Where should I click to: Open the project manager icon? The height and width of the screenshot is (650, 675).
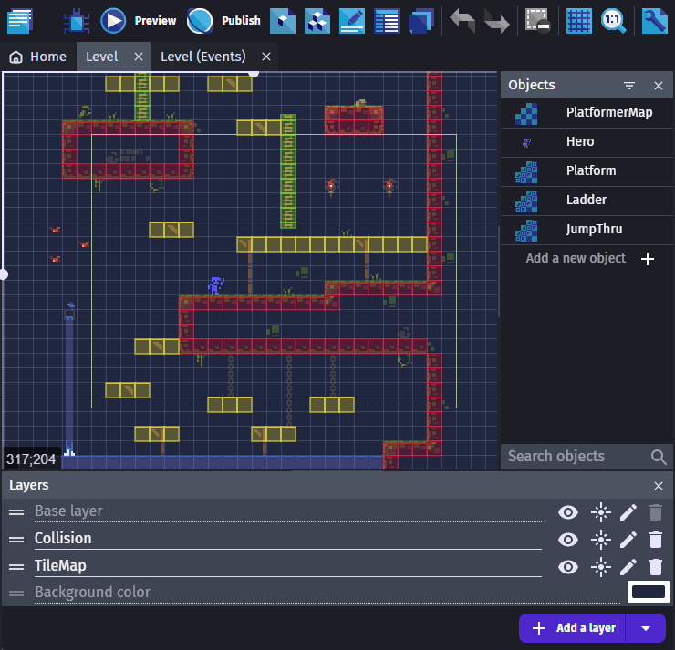(19, 20)
